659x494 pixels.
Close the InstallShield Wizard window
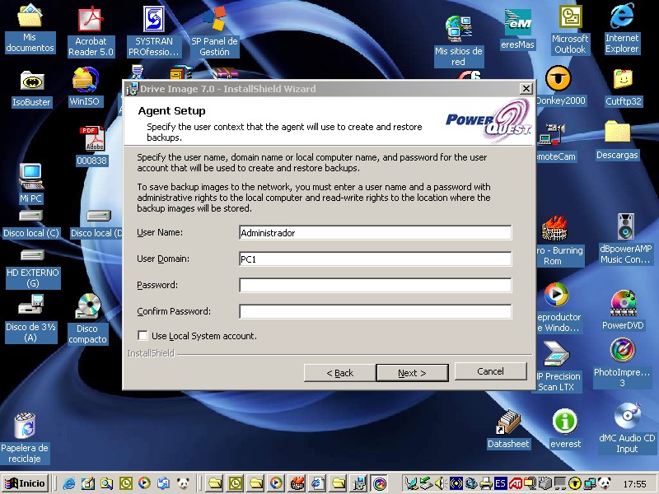(x=526, y=89)
